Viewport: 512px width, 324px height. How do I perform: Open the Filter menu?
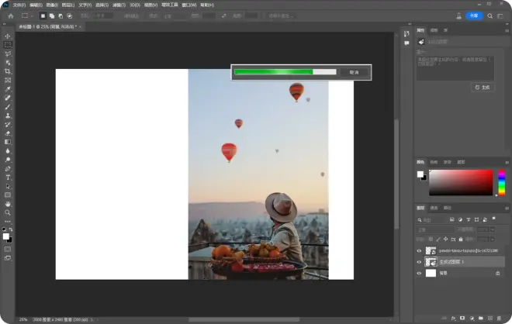point(119,5)
